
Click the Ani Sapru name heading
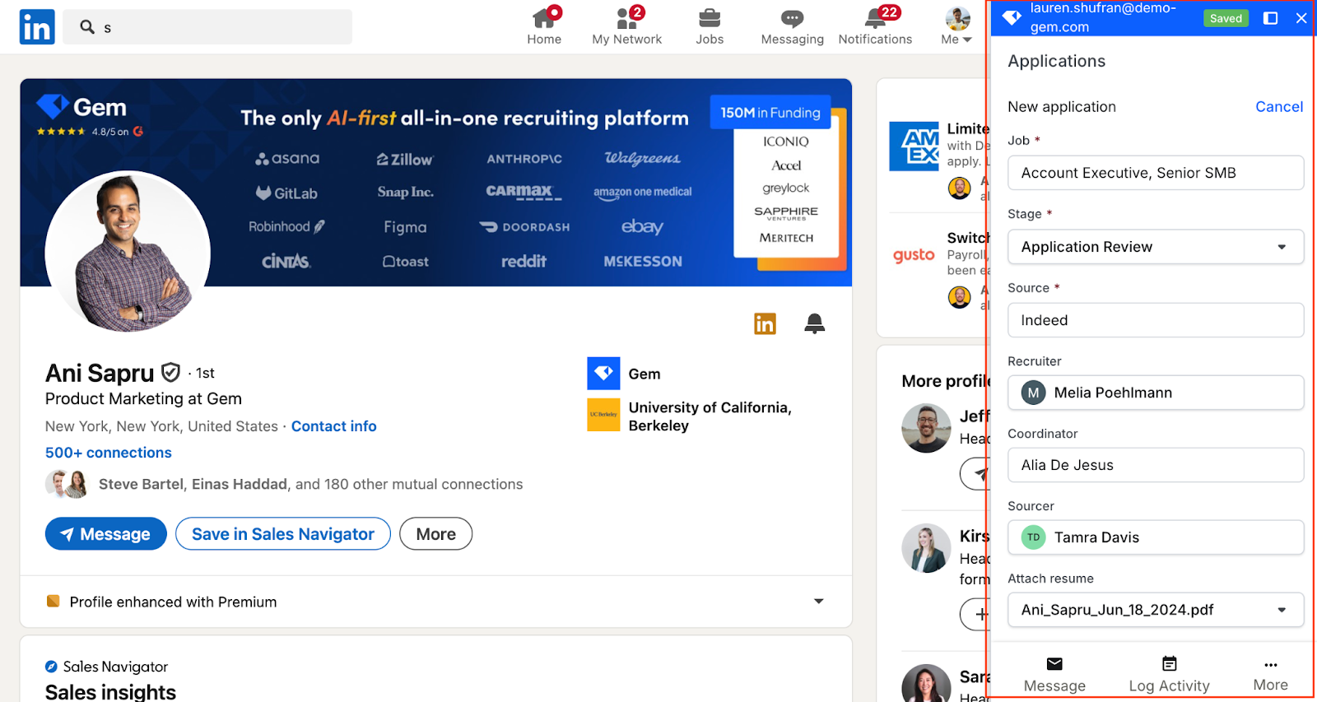pos(100,374)
